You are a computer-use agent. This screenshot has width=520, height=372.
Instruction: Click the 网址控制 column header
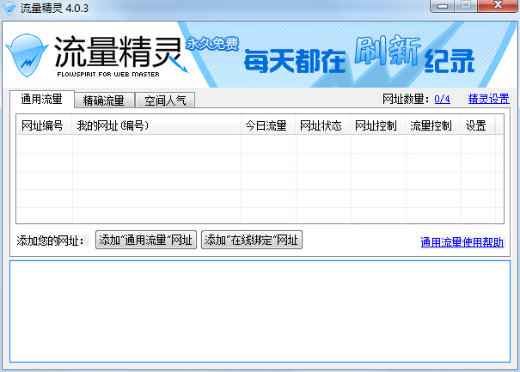coord(376,125)
